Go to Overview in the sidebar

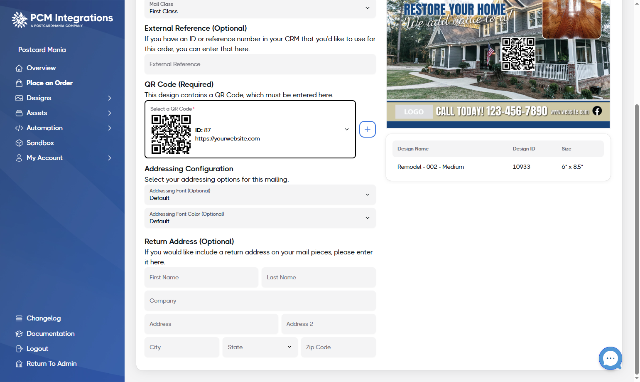coord(41,68)
